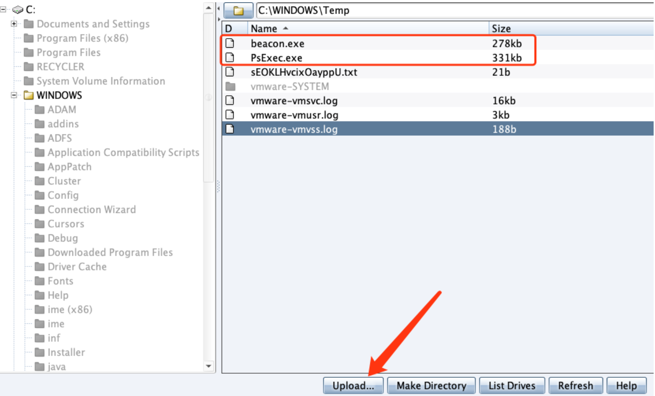
Task: Click the vmware-SYSTEM folder icon
Action: [x=230, y=86]
